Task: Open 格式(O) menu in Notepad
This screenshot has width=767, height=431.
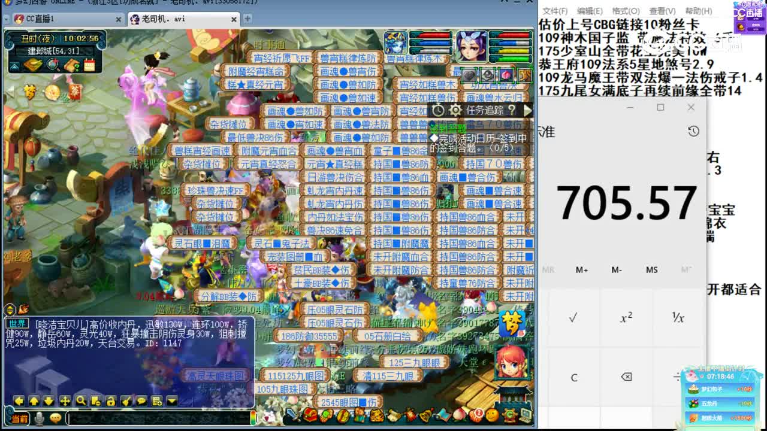Action: [626, 11]
